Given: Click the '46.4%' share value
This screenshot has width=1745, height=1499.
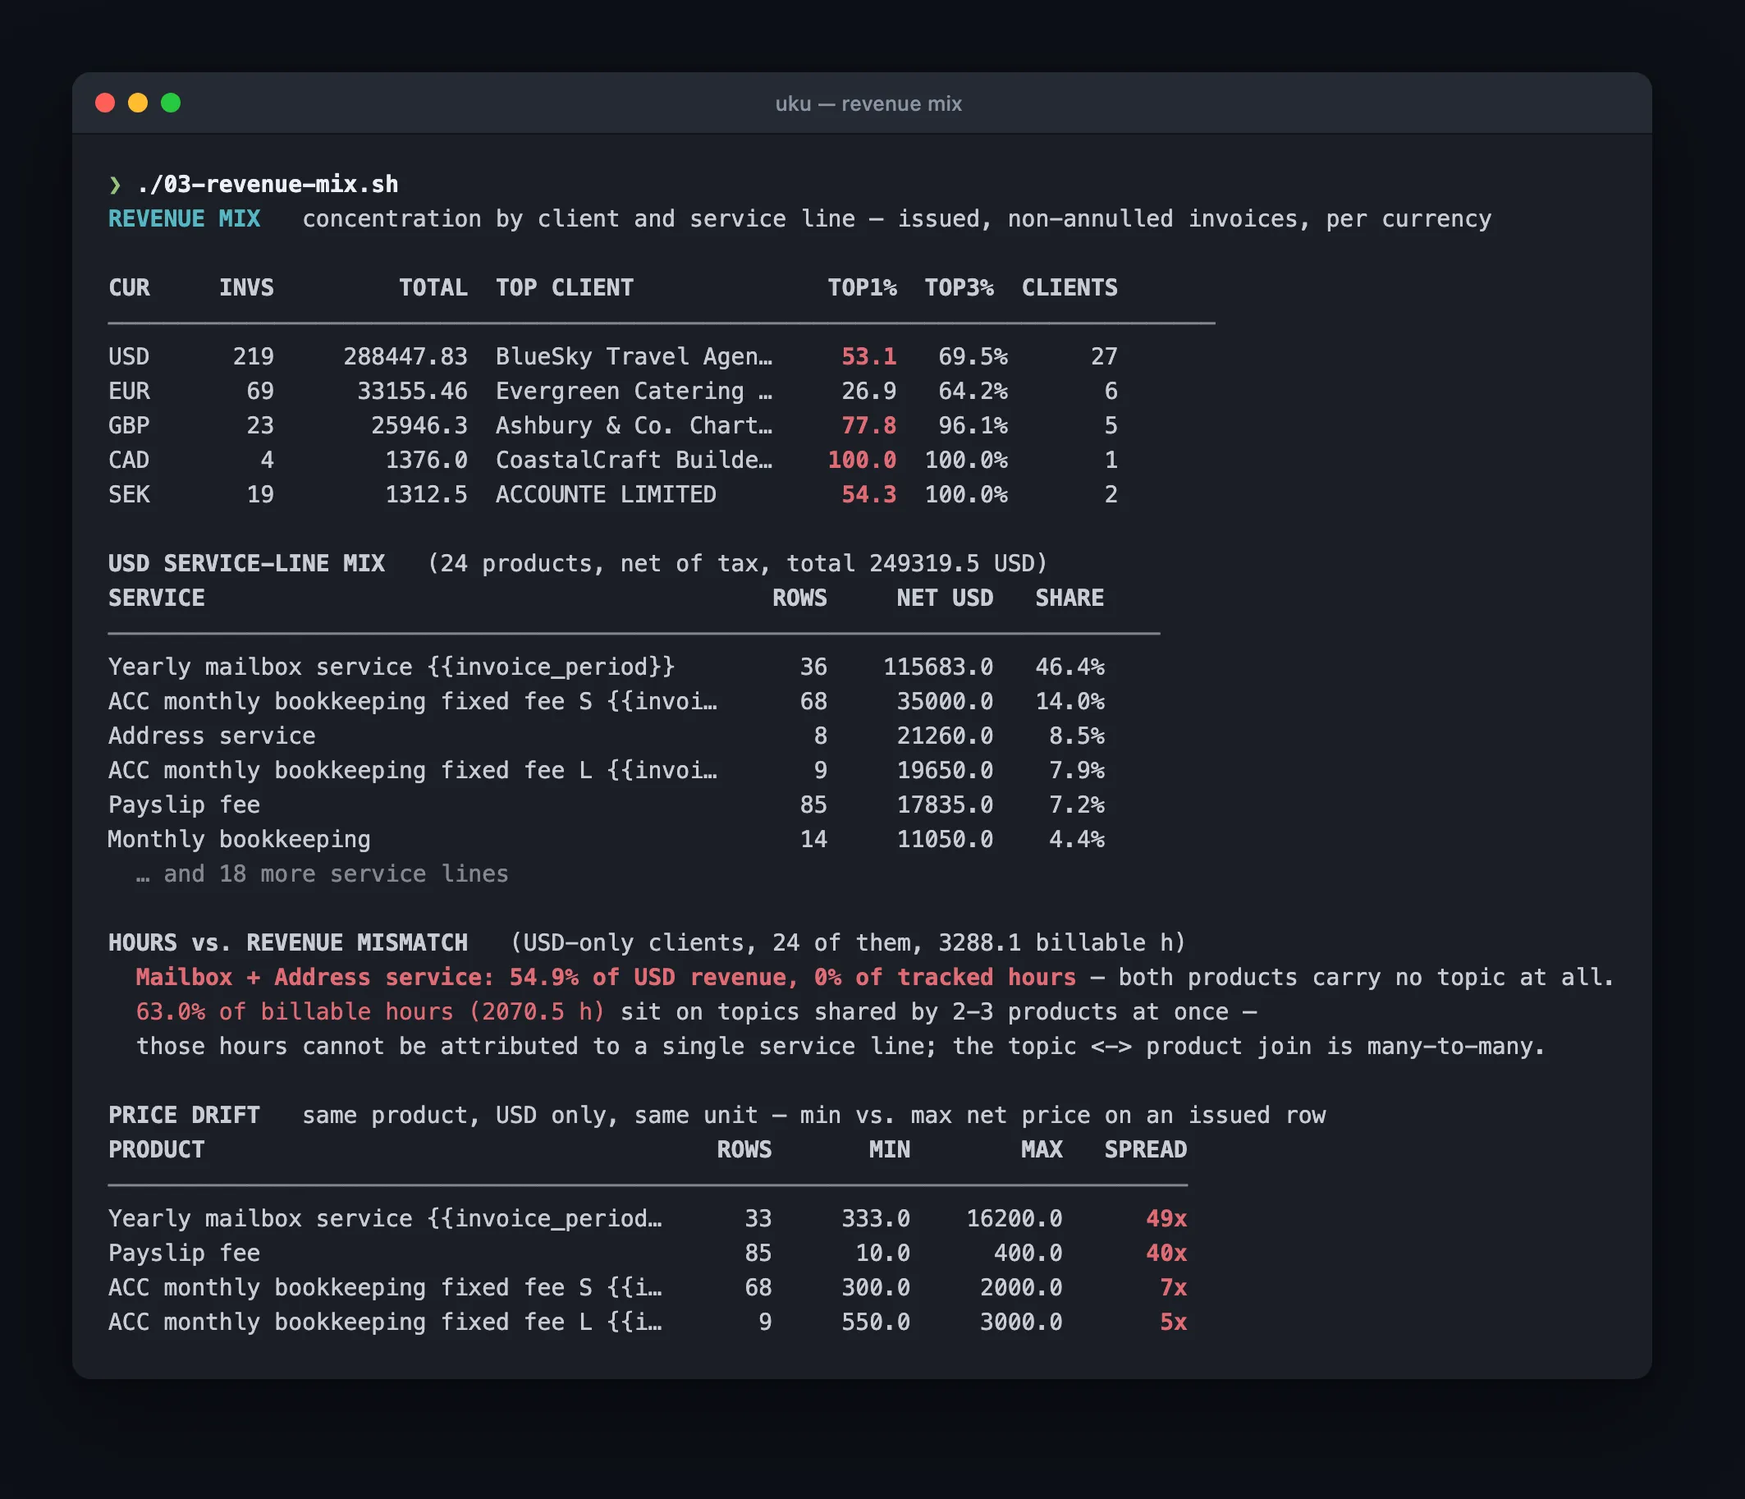Looking at the screenshot, I should 1069,667.
